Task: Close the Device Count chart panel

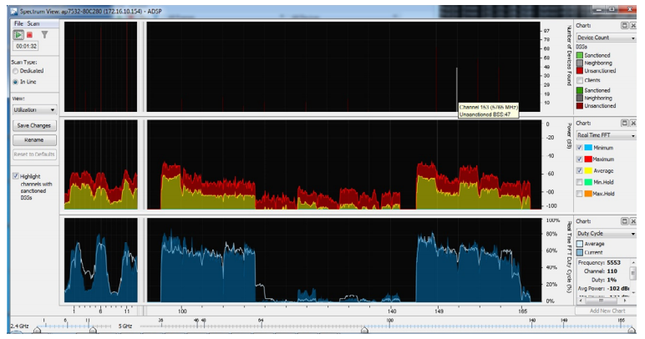Action: point(633,26)
